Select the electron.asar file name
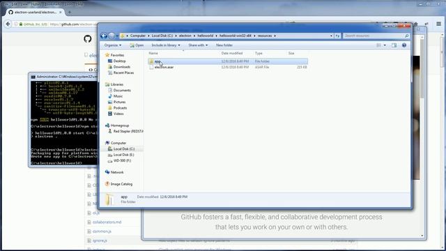Viewport: 446px width, 251px height. click(164, 67)
